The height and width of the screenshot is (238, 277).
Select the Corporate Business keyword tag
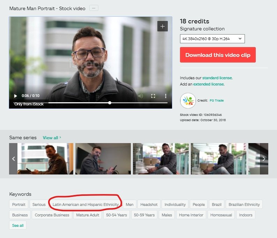[52, 215]
